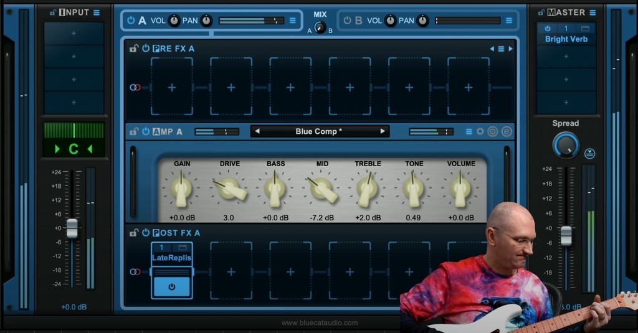Toggle channel A power button
This screenshot has height=333, width=638.
pyautogui.click(x=131, y=21)
